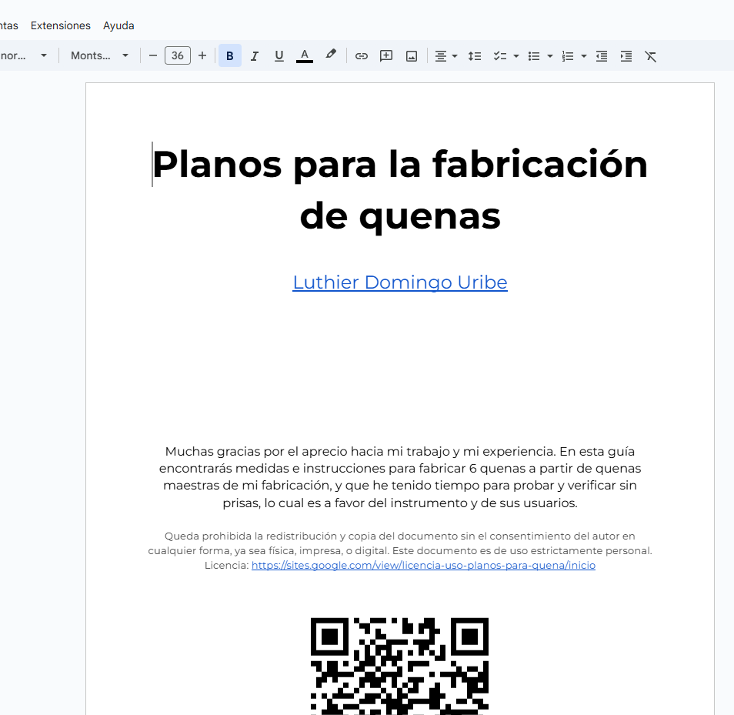Open the text color picker
The width and height of the screenshot is (734, 715).
(304, 55)
